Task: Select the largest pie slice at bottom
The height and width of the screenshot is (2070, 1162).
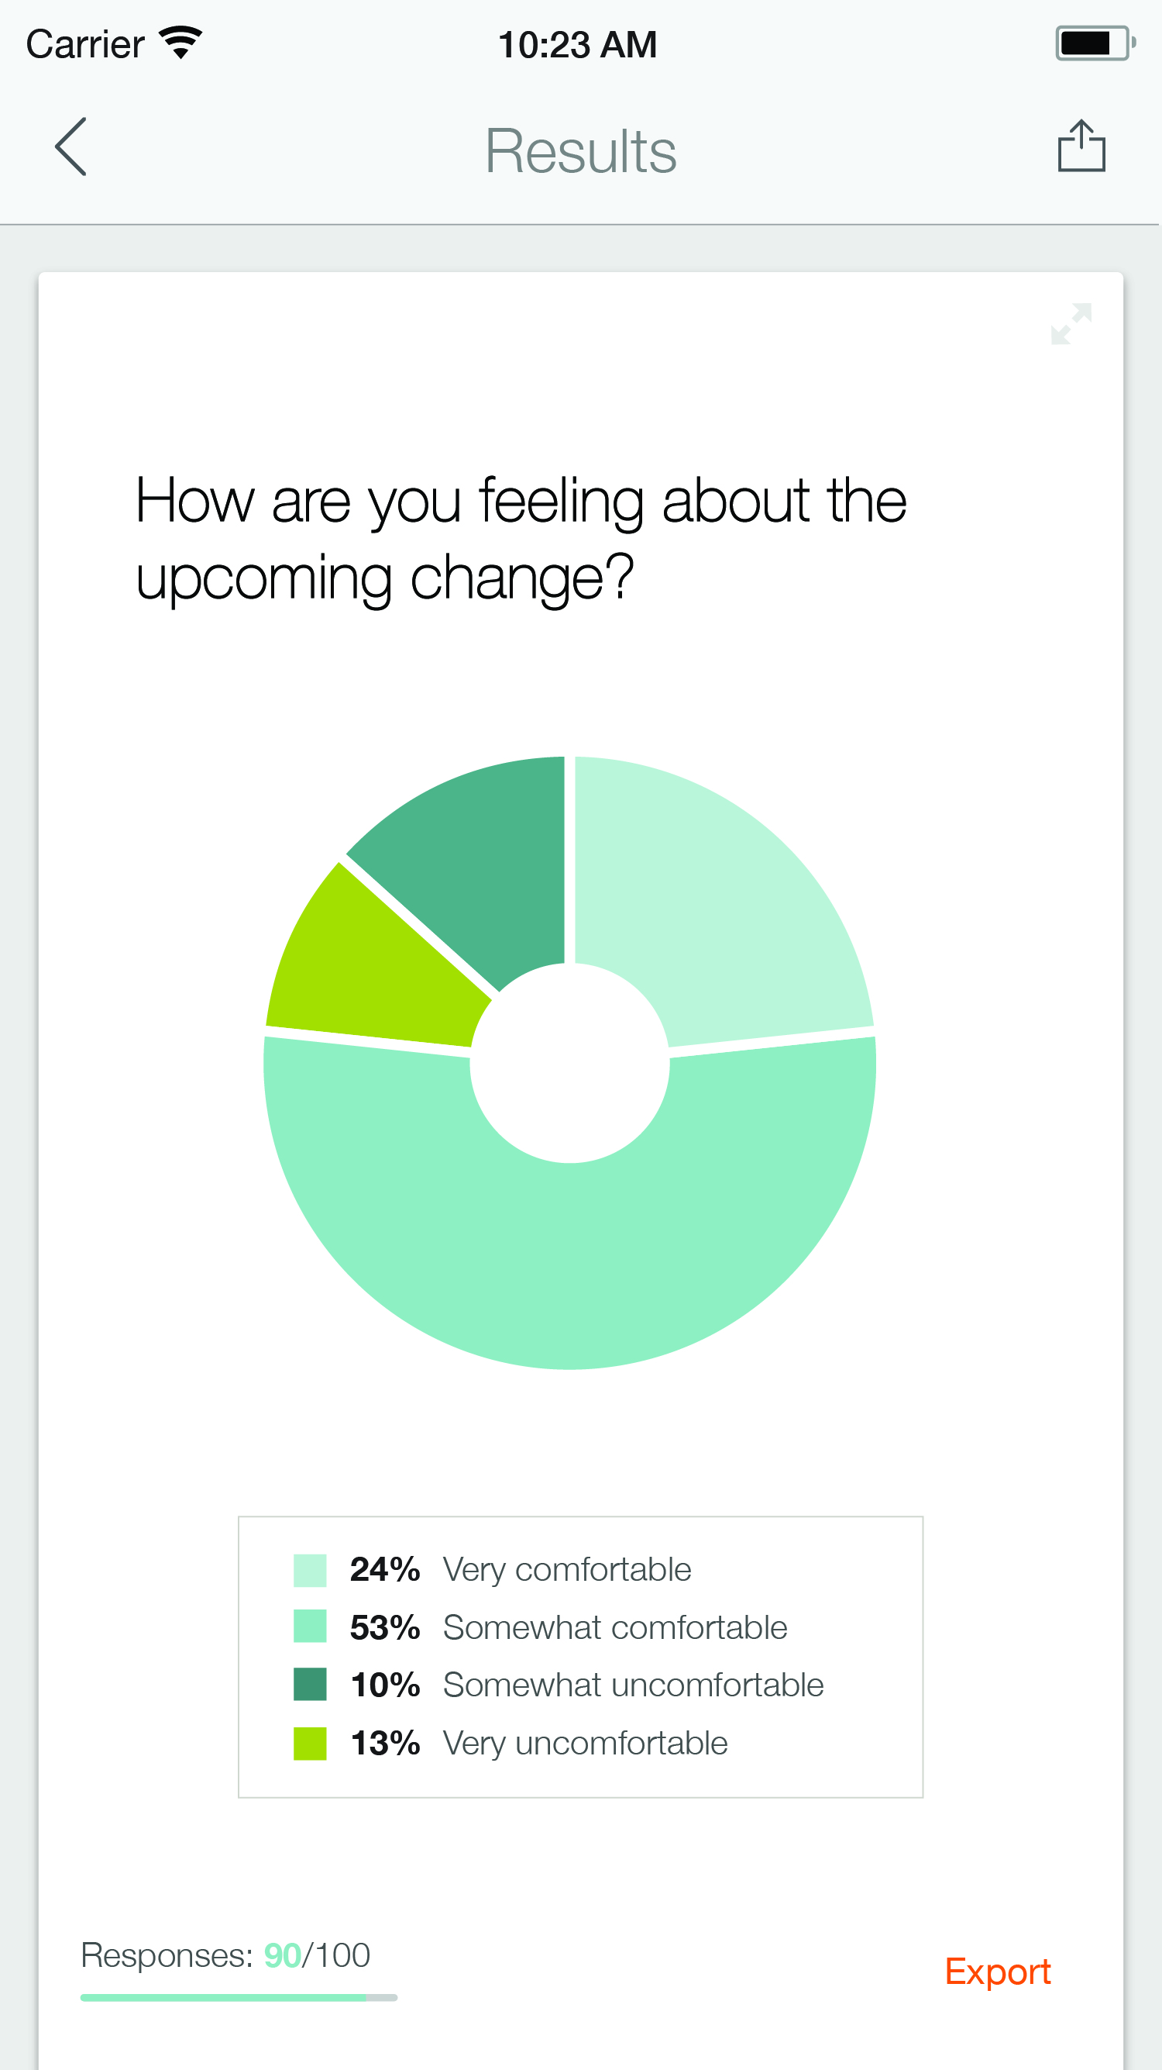Action: [x=570, y=1261]
